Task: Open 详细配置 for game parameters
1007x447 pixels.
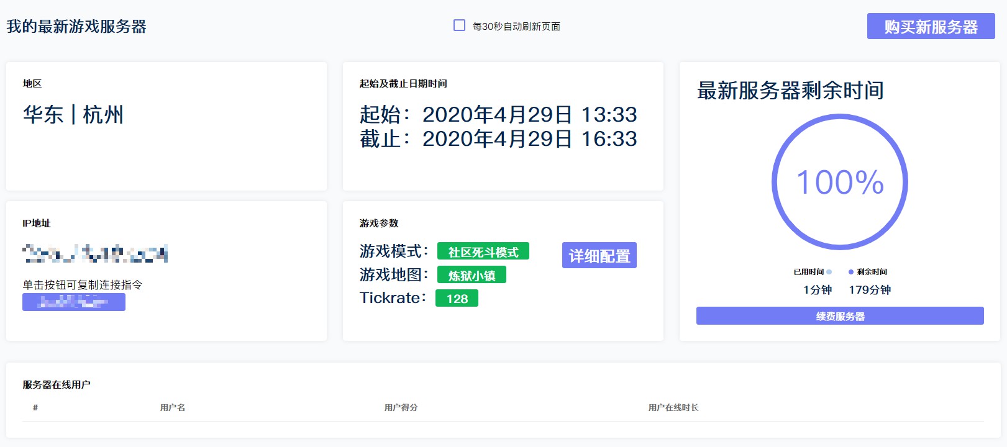Action: [x=599, y=255]
